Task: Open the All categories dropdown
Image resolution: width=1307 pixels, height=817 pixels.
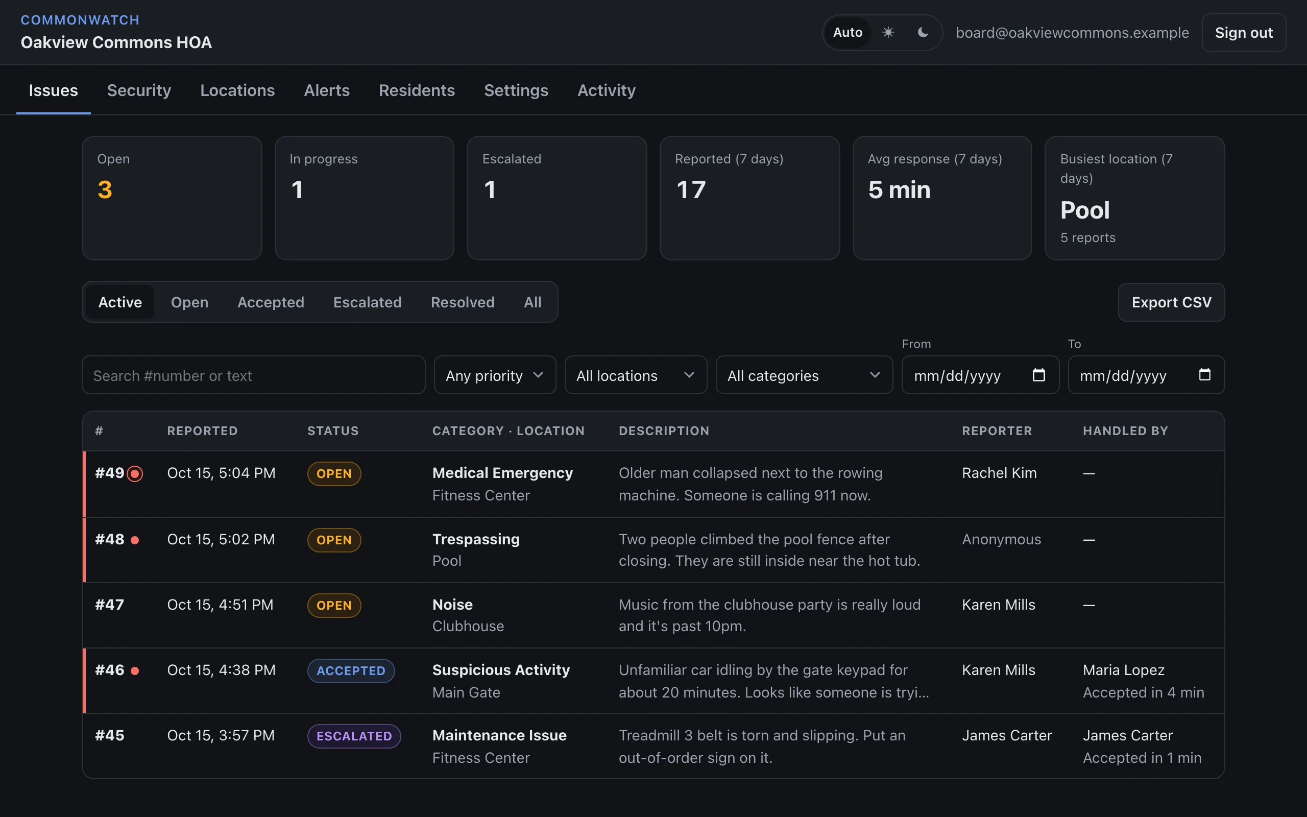Action: pyautogui.click(x=804, y=375)
